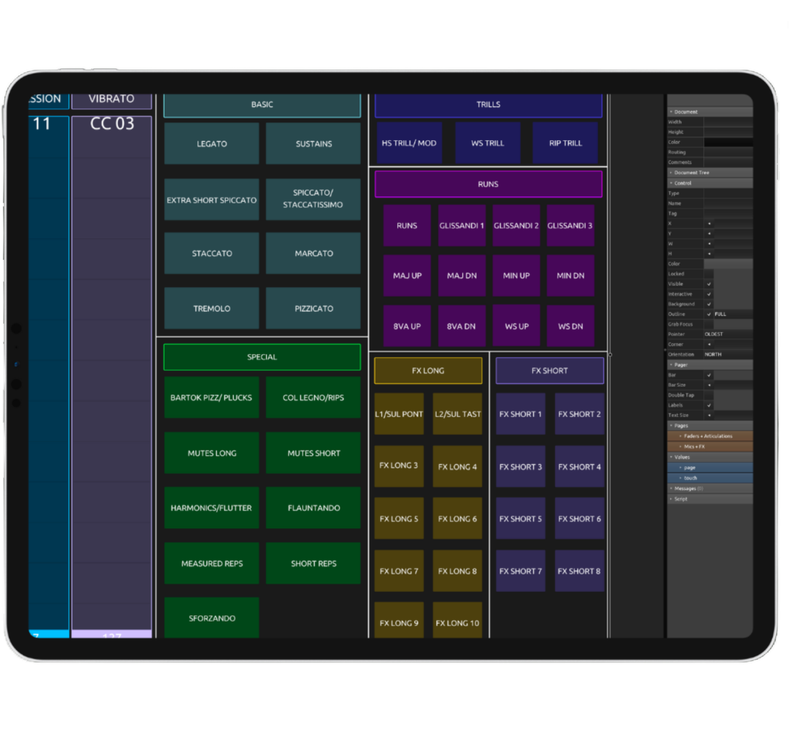Select the PIZZICATO button

(x=314, y=308)
